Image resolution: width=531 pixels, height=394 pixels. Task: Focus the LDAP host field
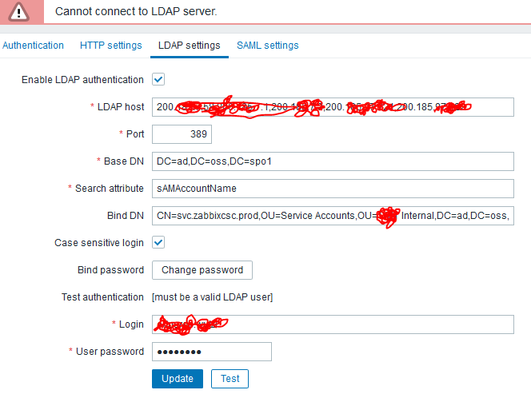pyautogui.click(x=332, y=107)
